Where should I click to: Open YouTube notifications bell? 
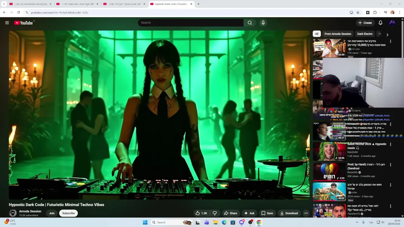(380, 23)
